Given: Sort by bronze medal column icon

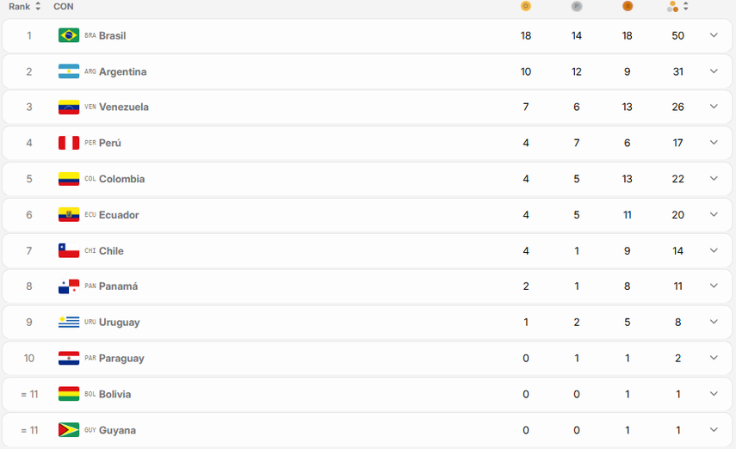Looking at the screenshot, I should click(628, 7).
